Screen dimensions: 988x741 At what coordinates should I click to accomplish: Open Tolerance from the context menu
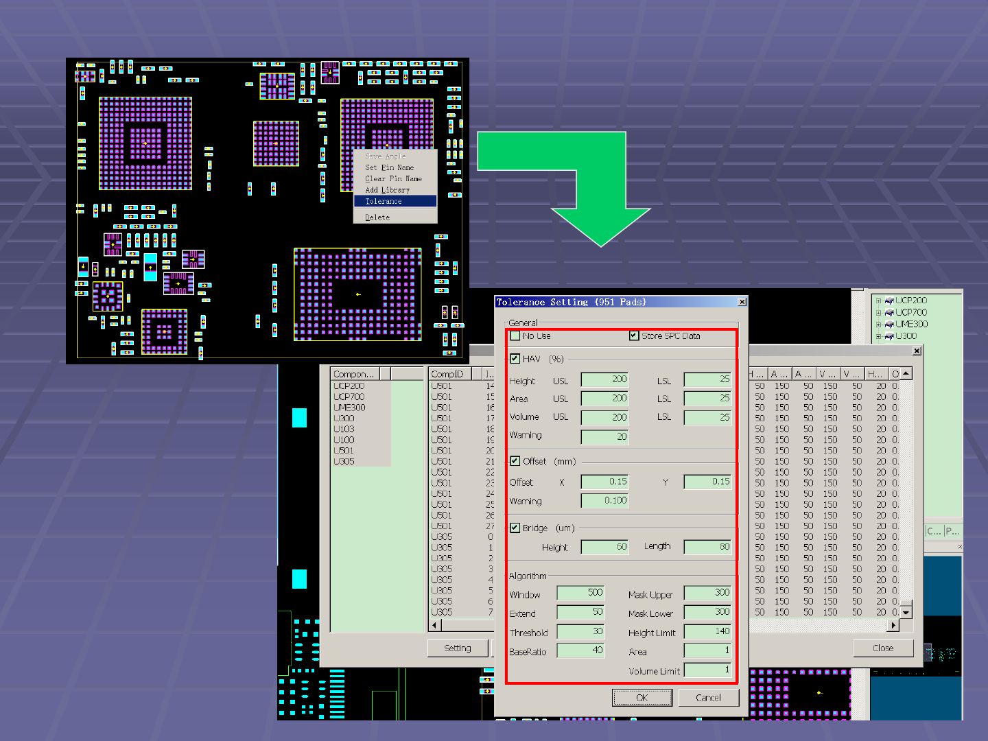pyautogui.click(x=395, y=201)
